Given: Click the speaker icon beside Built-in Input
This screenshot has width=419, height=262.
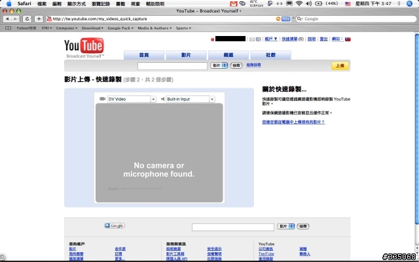Looking at the screenshot, I should pos(162,99).
